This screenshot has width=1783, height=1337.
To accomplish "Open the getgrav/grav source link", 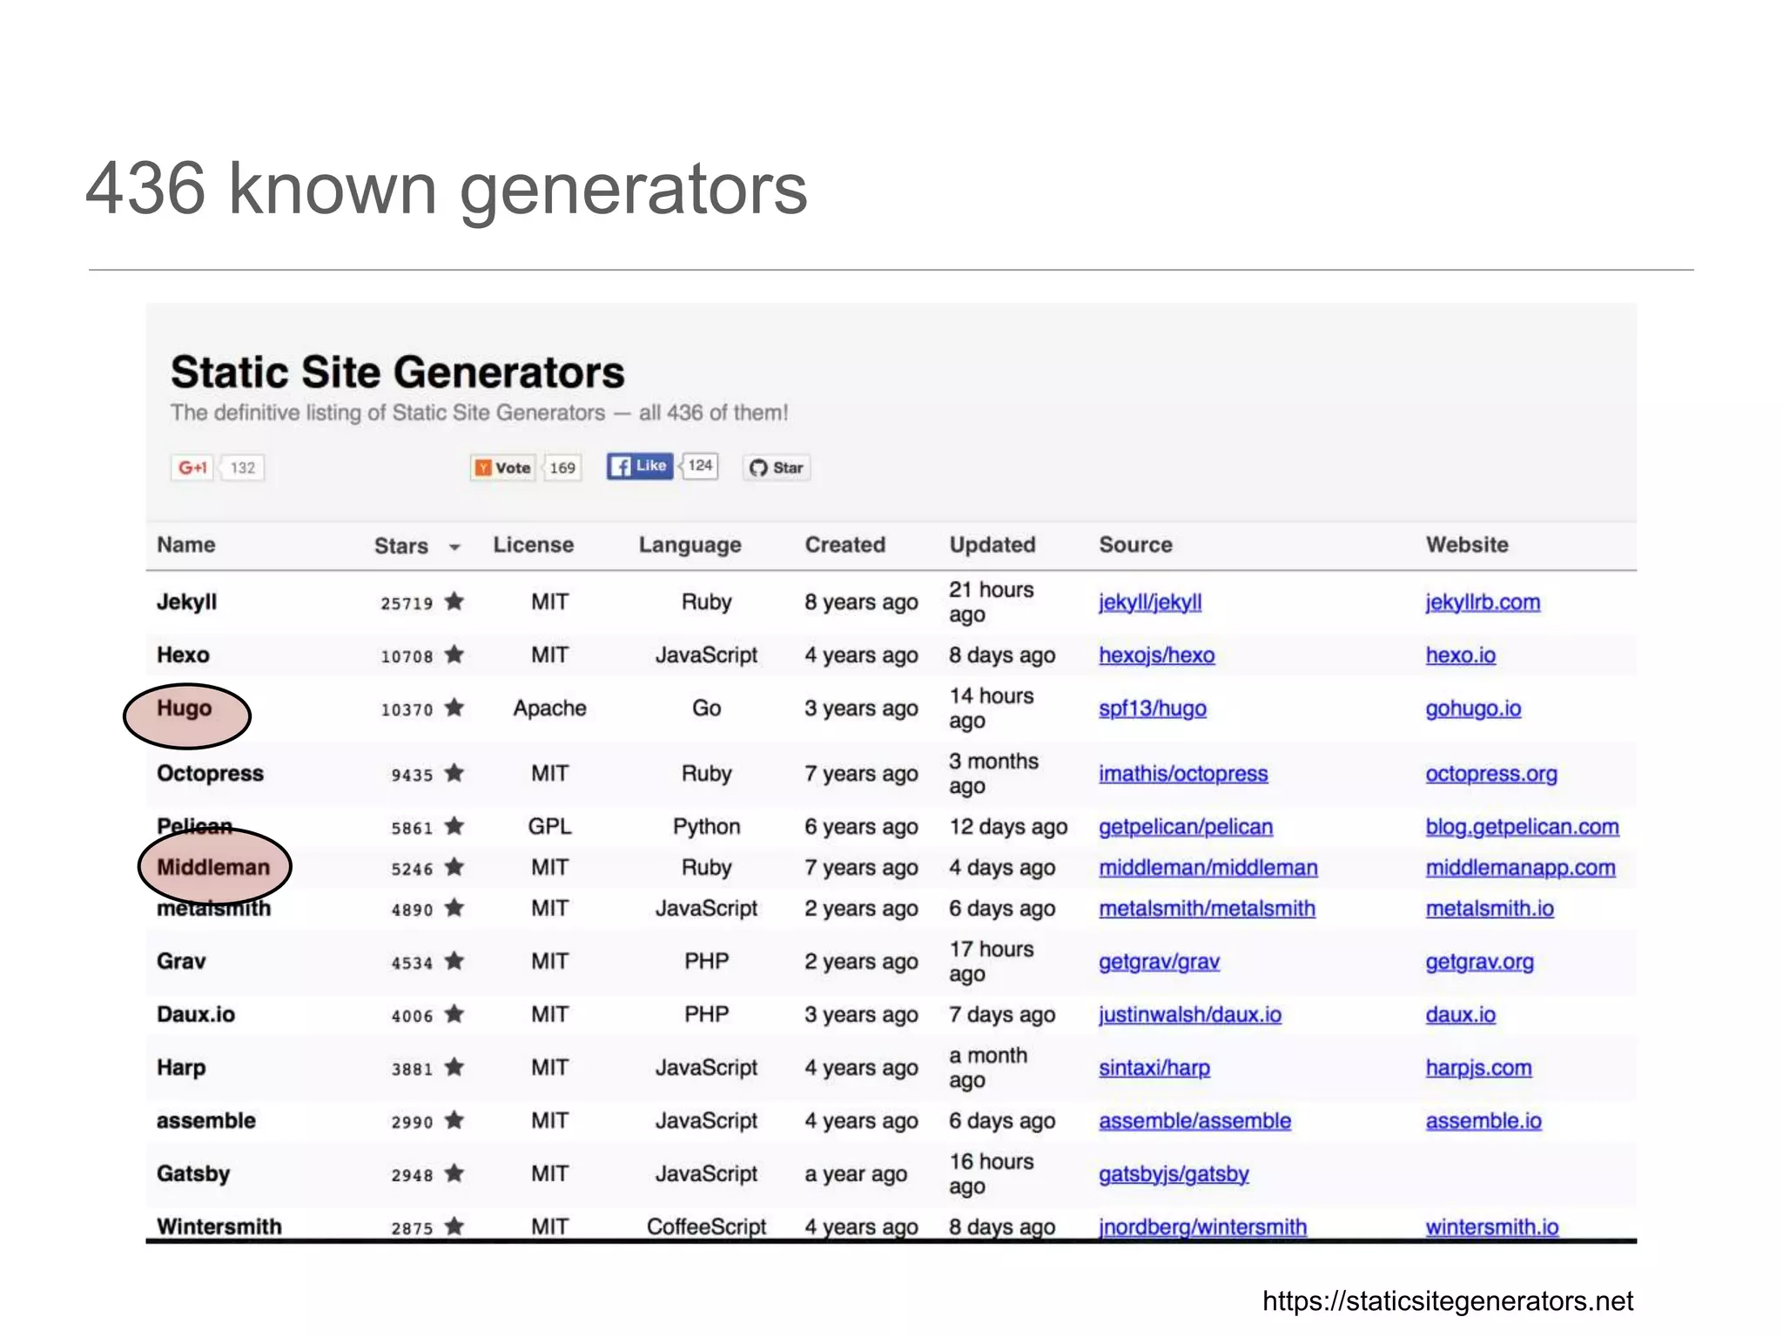I will (x=1159, y=962).
